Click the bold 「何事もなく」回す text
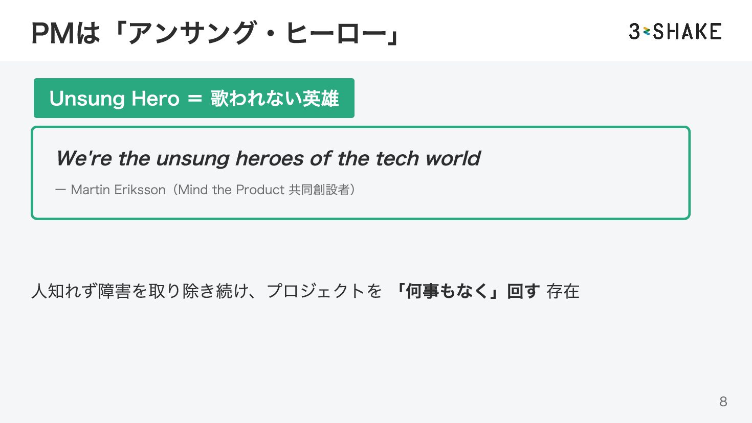 pyautogui.click(x=467, y=291)
